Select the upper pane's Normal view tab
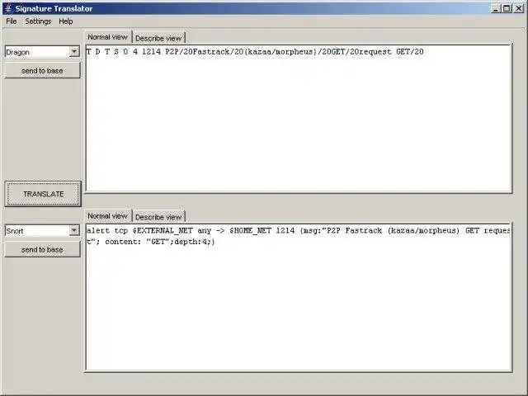This screenshot has height=396, width=528. [108, 37]
